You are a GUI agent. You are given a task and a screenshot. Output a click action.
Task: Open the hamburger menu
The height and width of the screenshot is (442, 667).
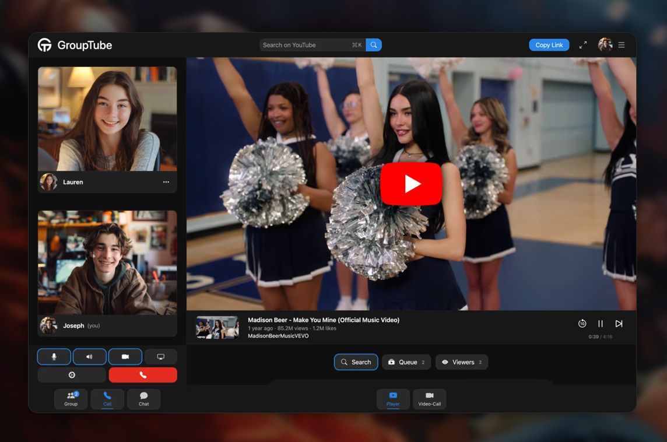coord(622,45)
